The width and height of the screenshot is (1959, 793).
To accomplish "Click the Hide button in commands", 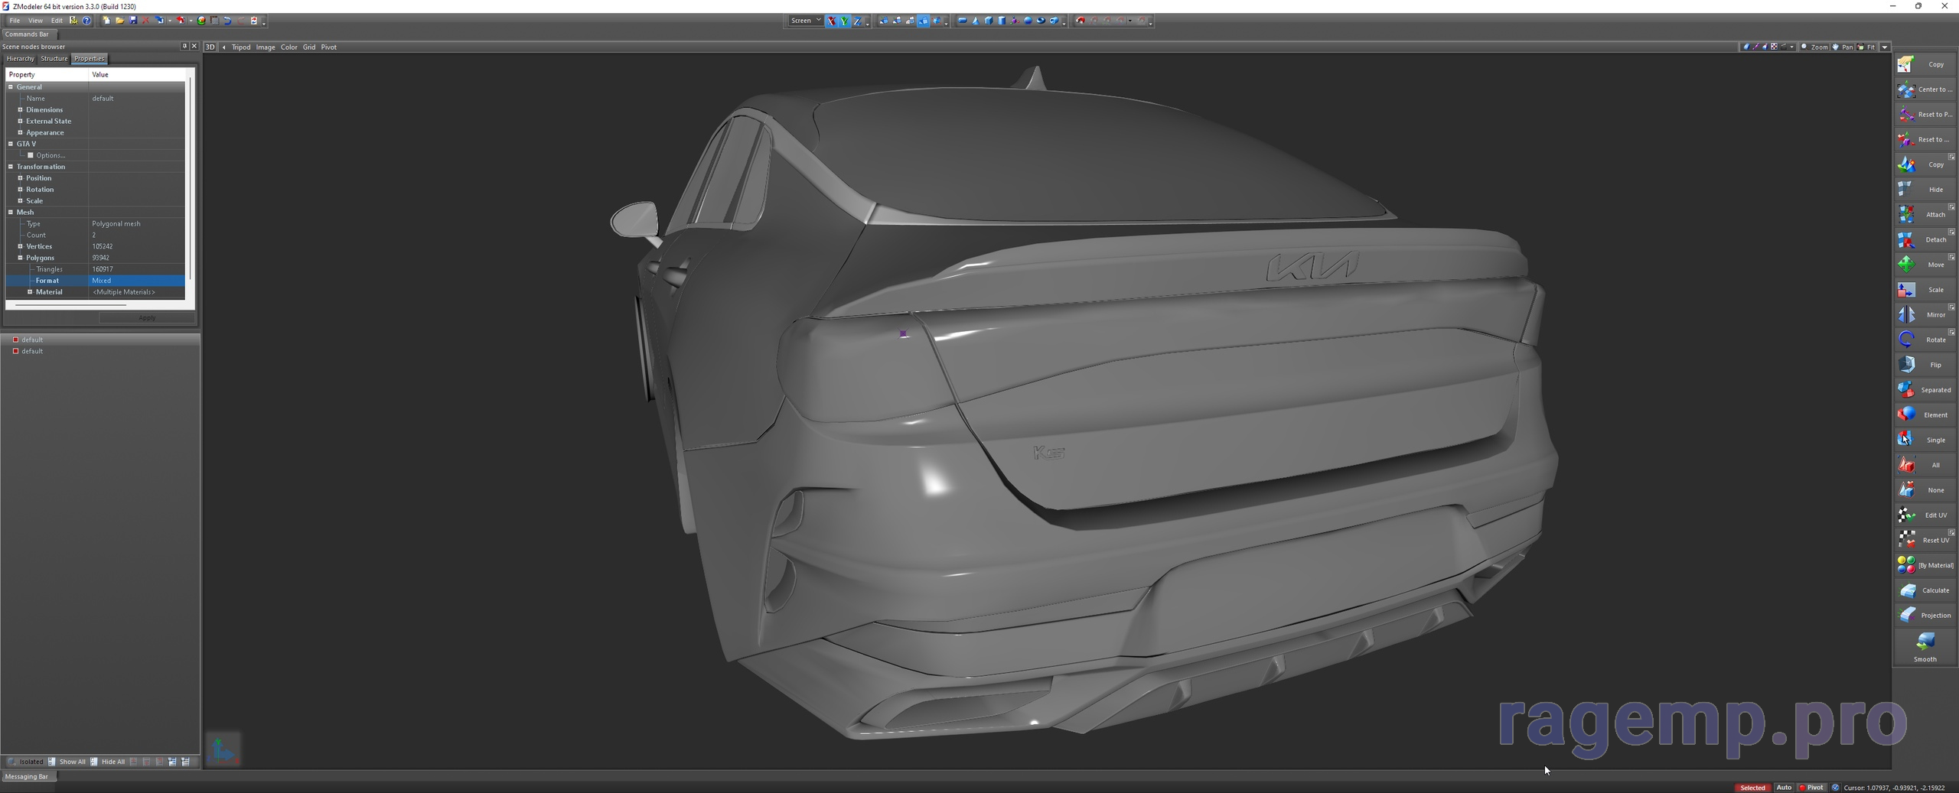I will pyautogui.click(x=1925, y=189).
